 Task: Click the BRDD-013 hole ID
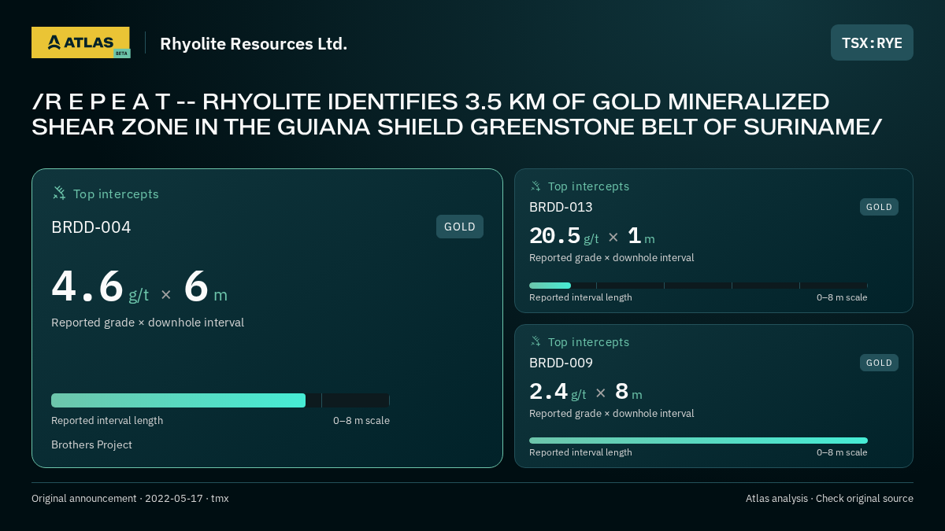[561, 207]
